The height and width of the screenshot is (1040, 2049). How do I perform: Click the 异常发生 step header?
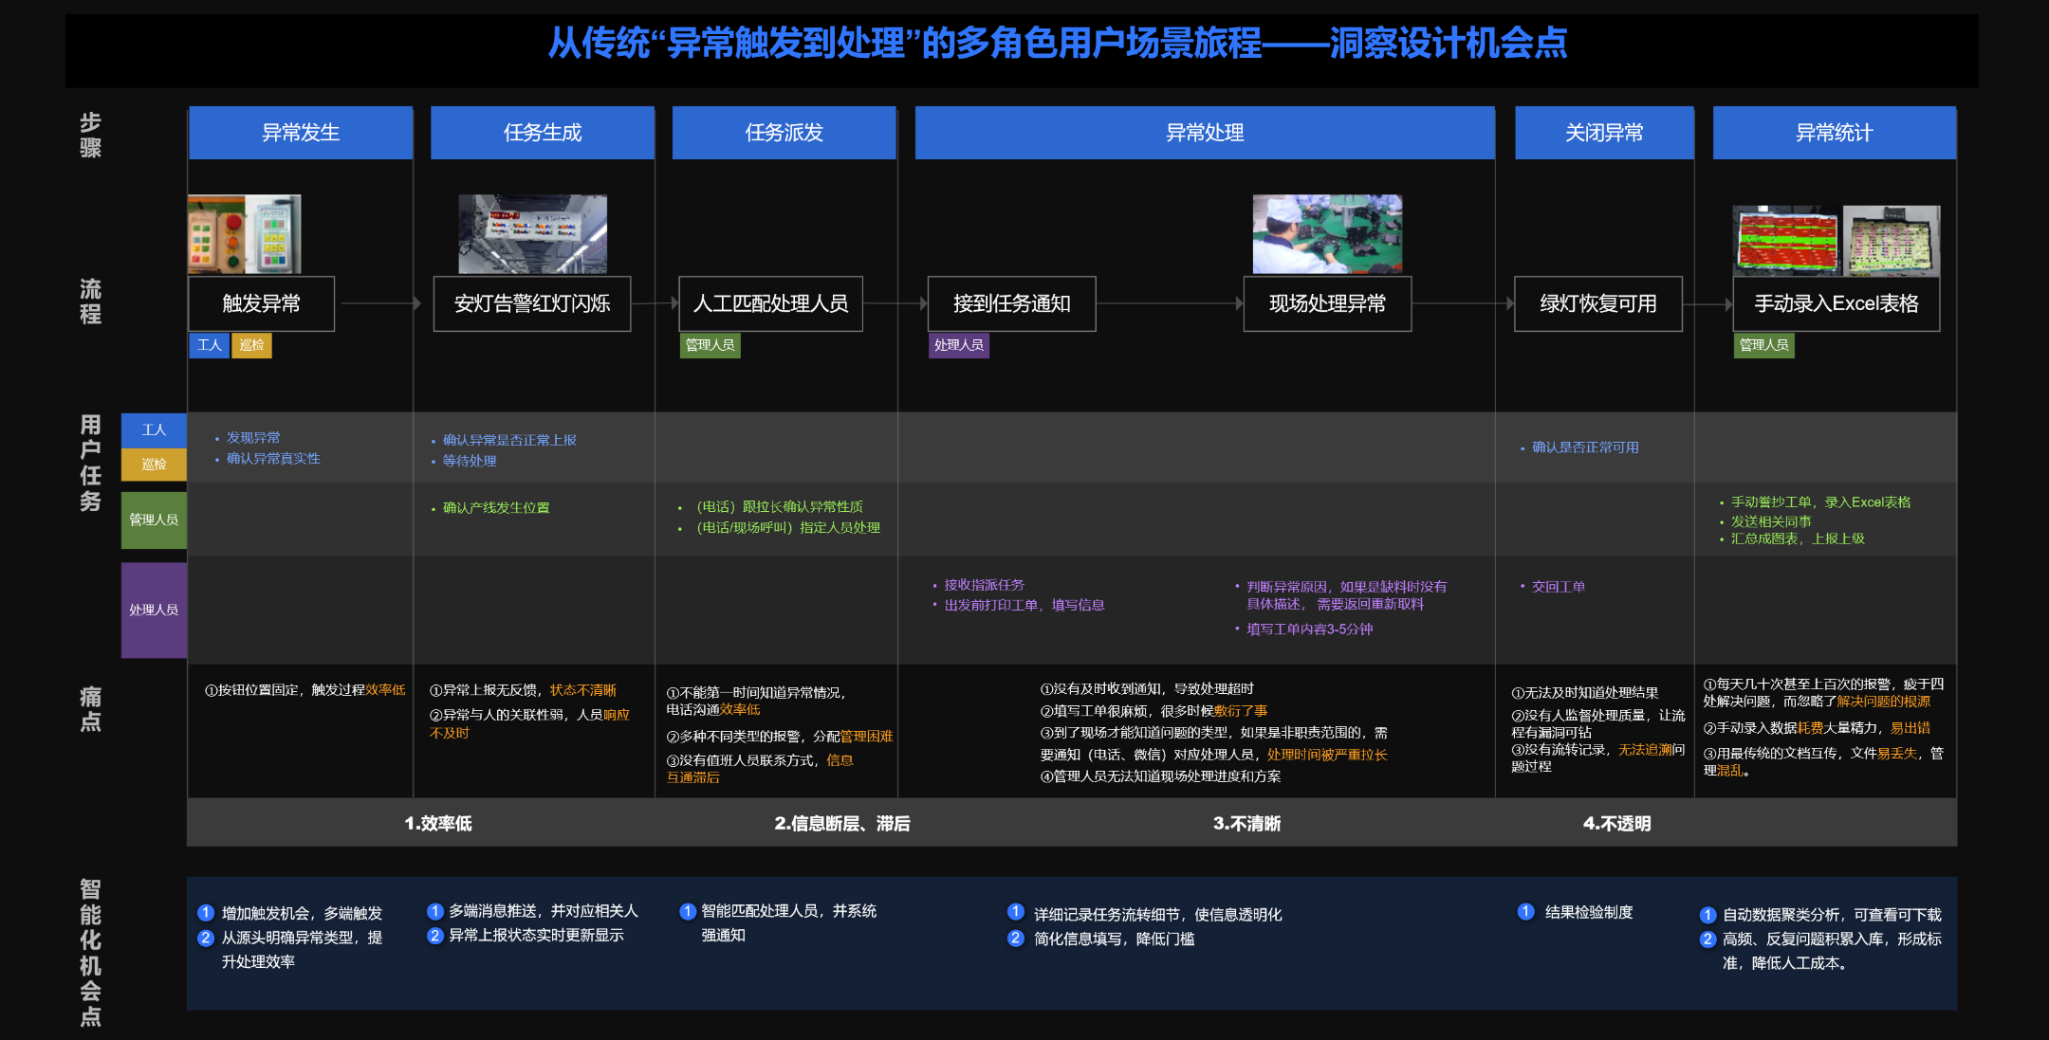[301, 133]
